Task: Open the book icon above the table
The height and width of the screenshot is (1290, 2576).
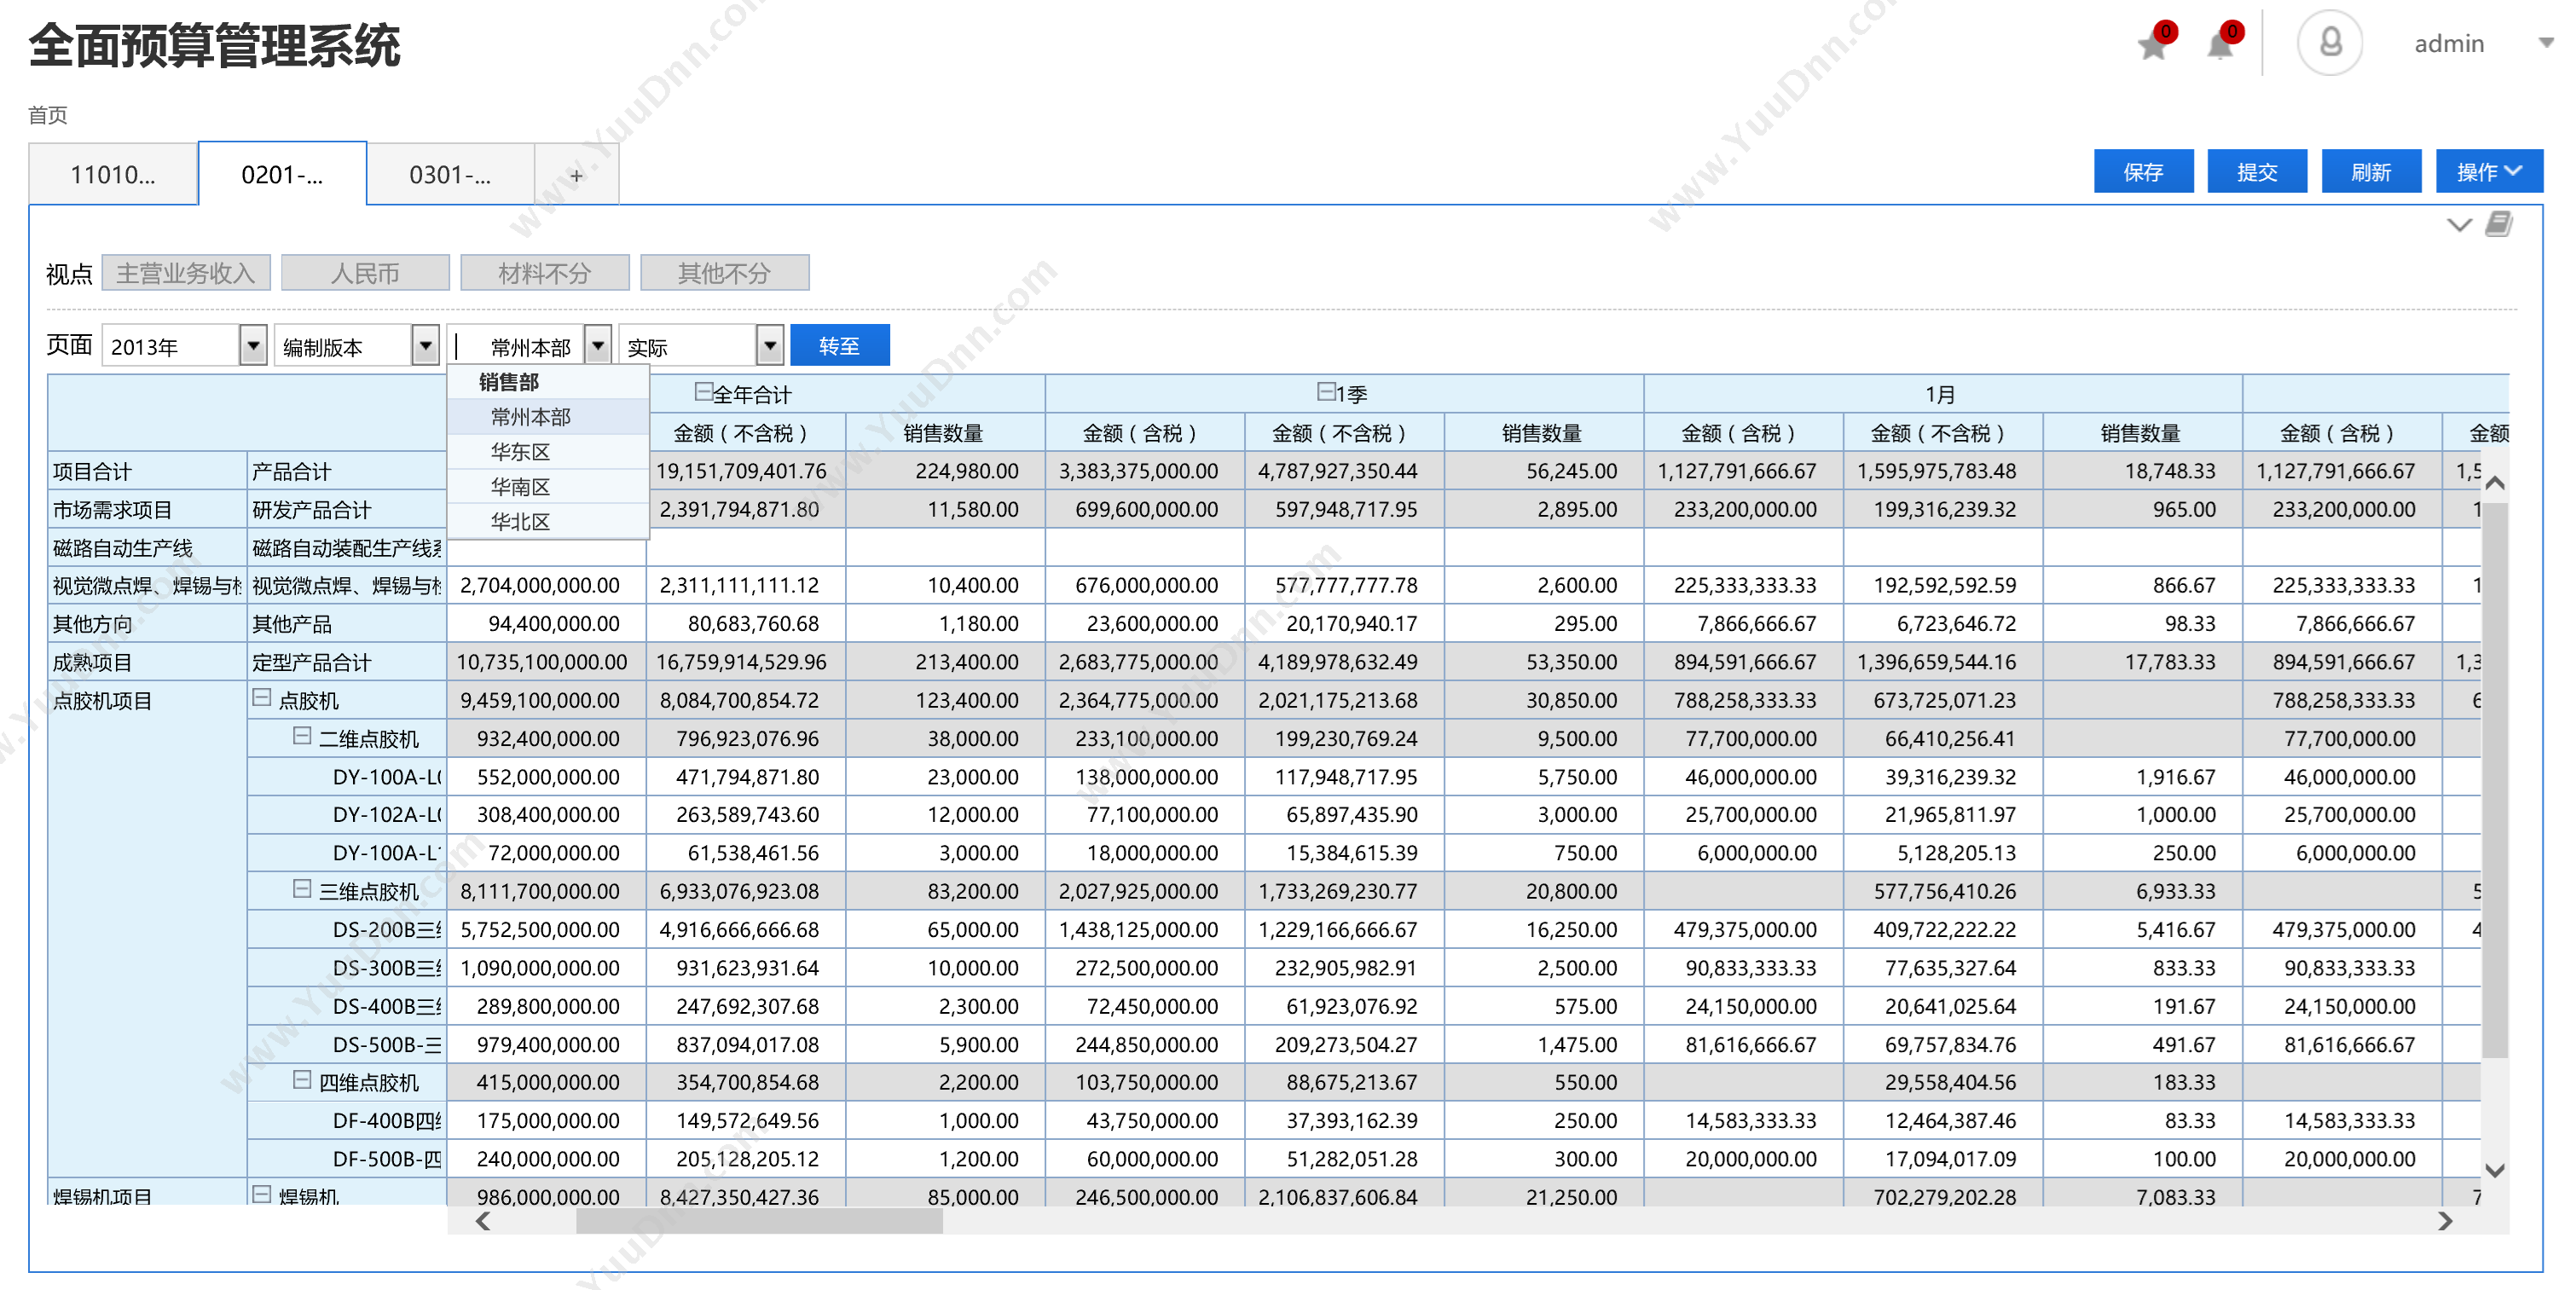Action: pos(2498,223)
